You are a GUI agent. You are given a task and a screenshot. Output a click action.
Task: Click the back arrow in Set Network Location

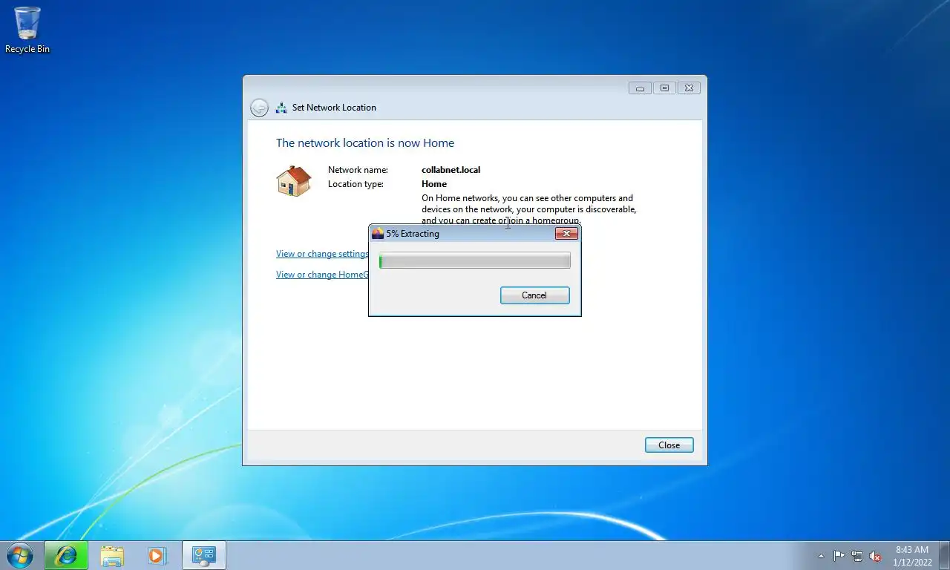point(259,108)
